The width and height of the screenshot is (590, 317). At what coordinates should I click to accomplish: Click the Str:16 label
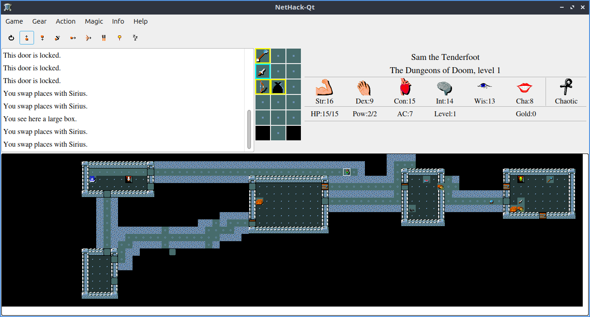tap(324, 101)
